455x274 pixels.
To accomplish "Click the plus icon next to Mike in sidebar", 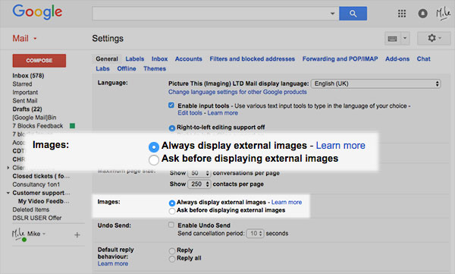I will tap(77, 235).
